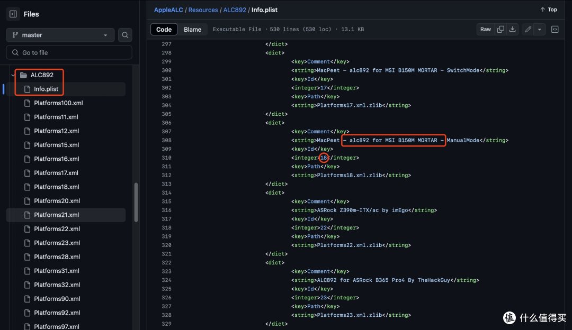Click the pencil edit file icon
The height and width of the screenshot is (330, 572).
(528, 29)
